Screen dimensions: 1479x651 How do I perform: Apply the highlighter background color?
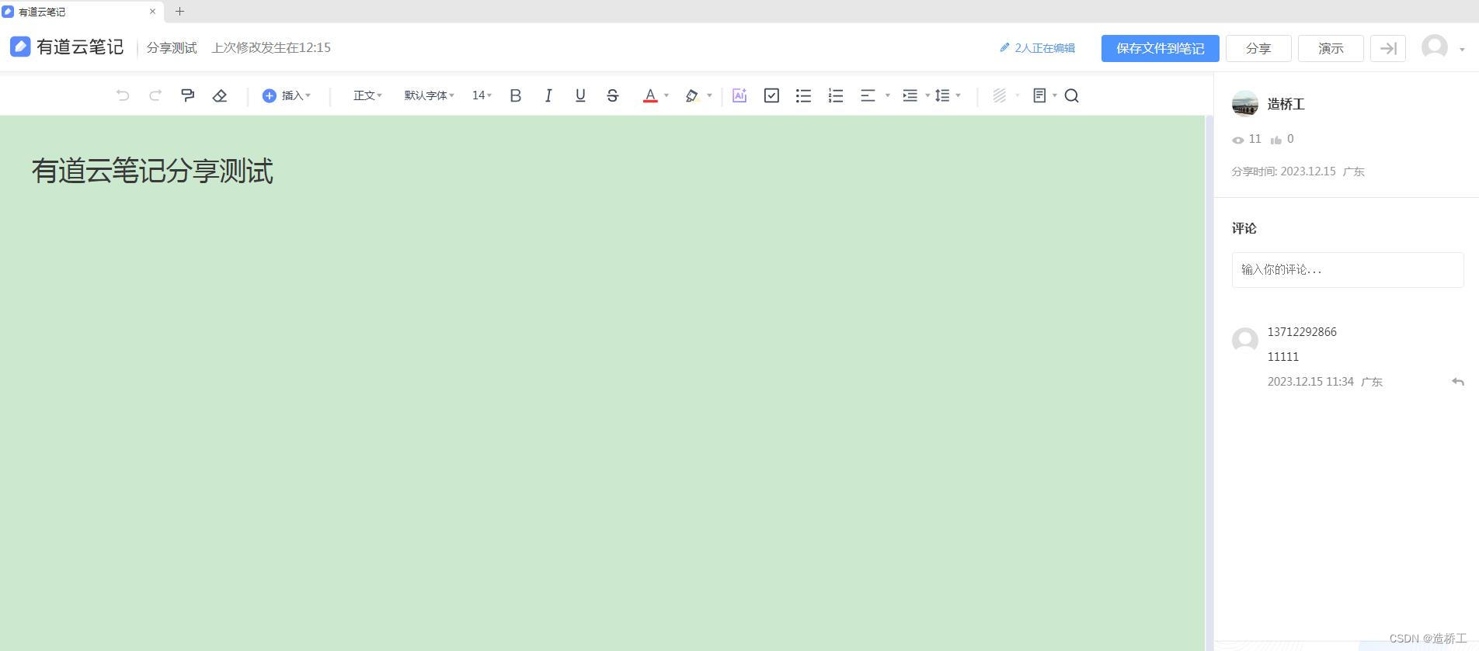692,95
